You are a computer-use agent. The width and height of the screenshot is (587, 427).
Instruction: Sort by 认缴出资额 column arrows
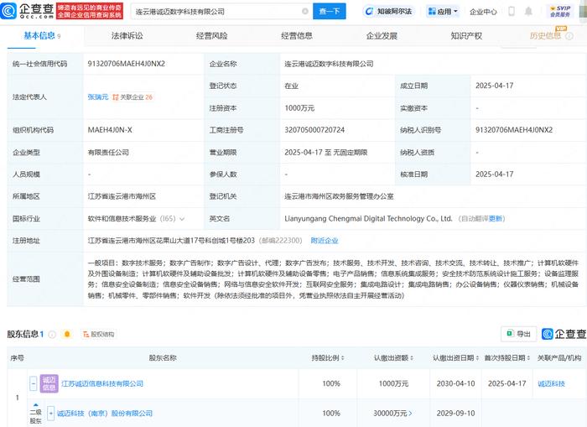412,358
